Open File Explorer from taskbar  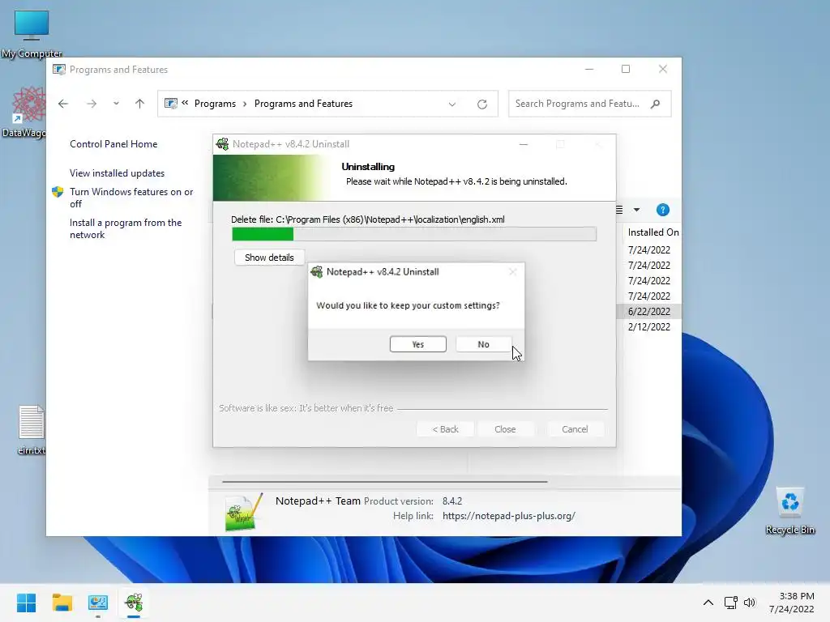pyautogui.click(x=62, y=603)
